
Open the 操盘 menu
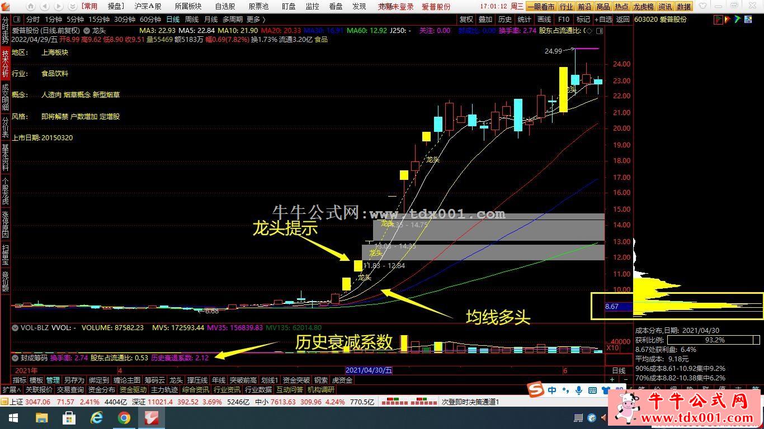pyautogui.click(x=116, y=6)
